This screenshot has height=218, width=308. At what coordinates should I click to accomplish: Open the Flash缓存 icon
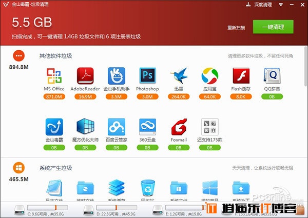coord(241,76)
